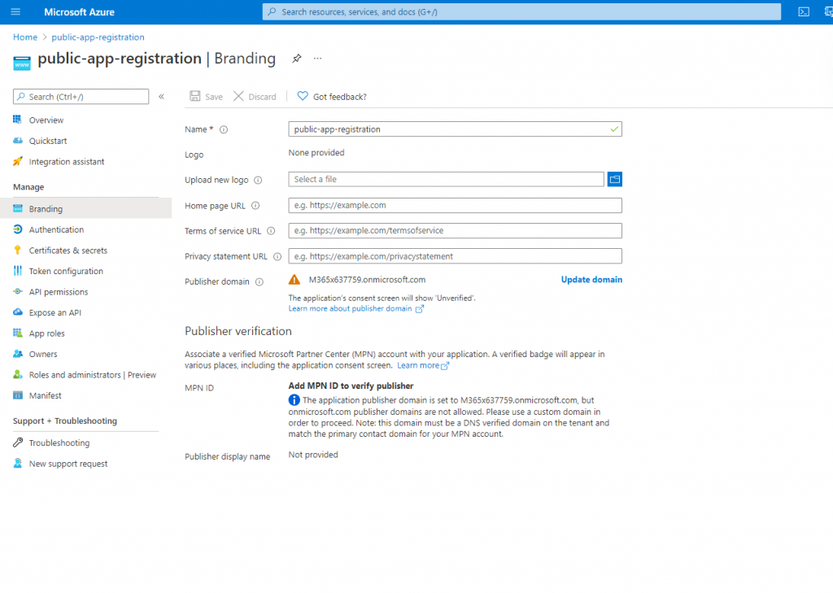Click the Discard button in toolbar

255,97
